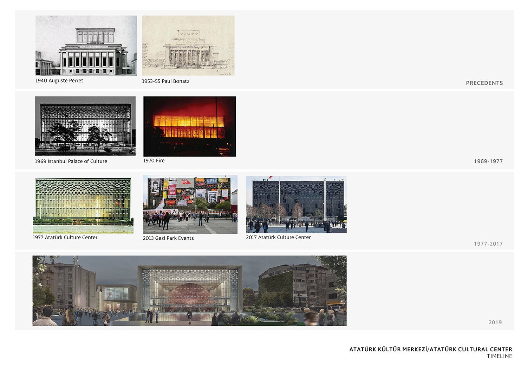Image resolution: width=527 pixels, height=372 pixels.
Task: Click the caption '1953-55 Paul Bonatz'
Action: (x=165, y=81)
